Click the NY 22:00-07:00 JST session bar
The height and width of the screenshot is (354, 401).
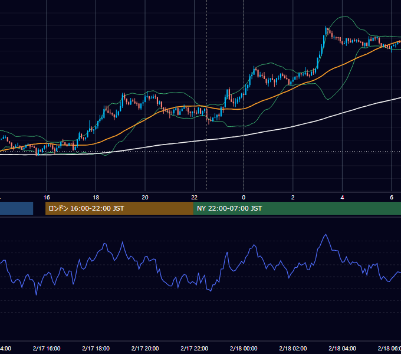(x=297, y=208)
